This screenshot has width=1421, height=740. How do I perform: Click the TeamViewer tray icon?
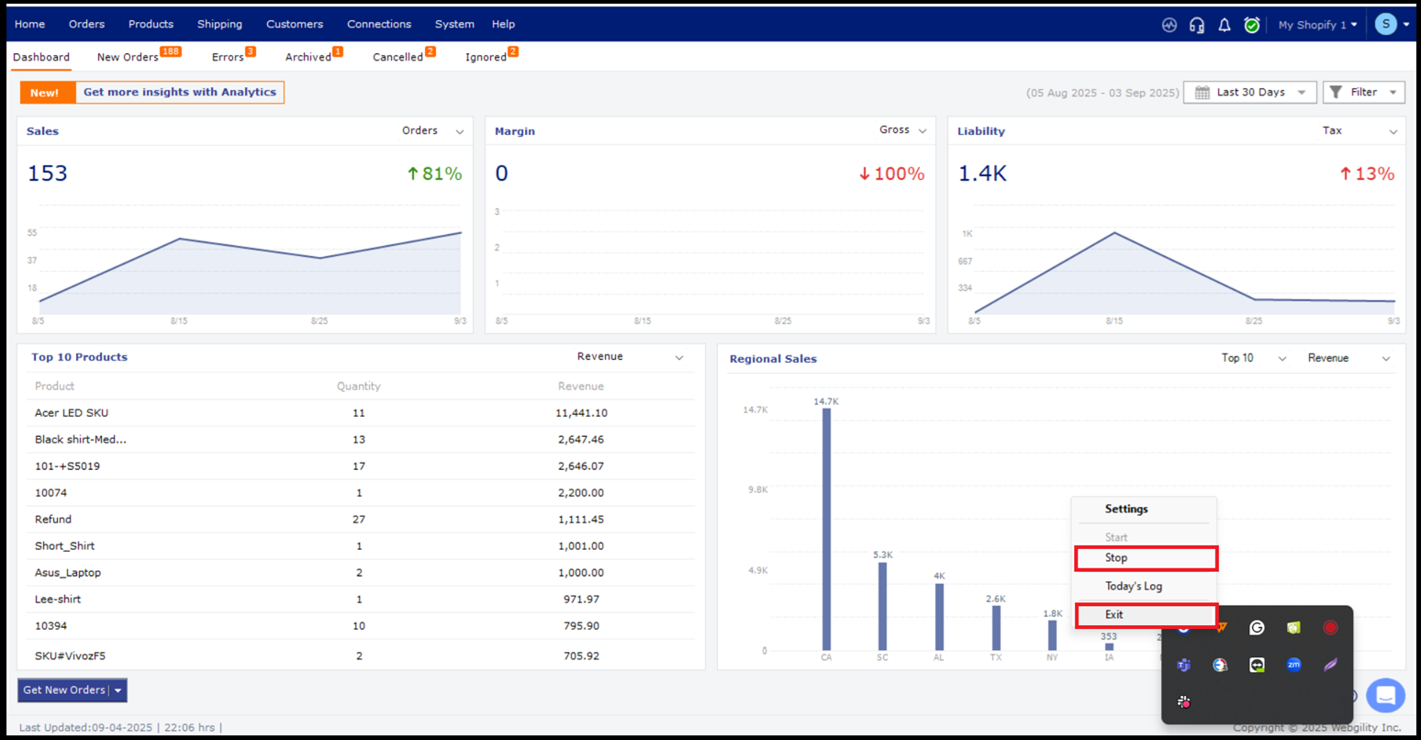coord(1257,665)
